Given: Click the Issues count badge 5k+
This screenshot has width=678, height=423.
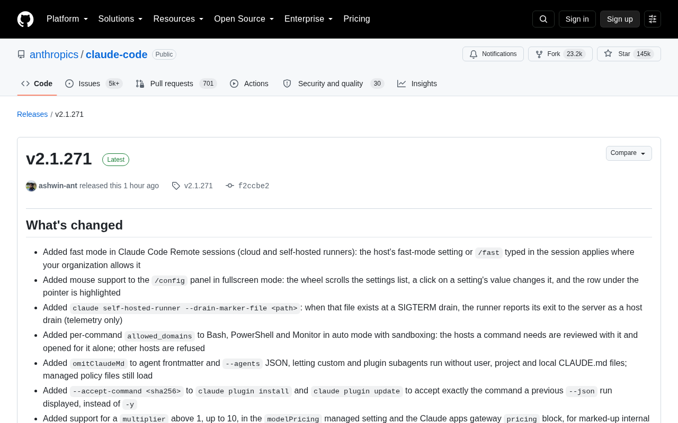Looking at the screenshot, I should [x=114, y=84].
